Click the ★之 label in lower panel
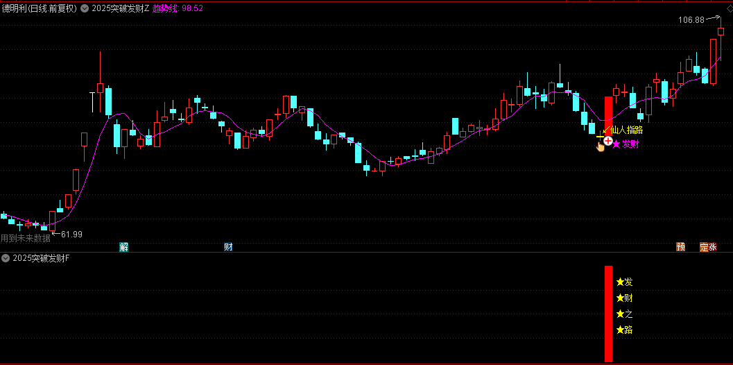733x365 pixels. click(x=625, y=314)
